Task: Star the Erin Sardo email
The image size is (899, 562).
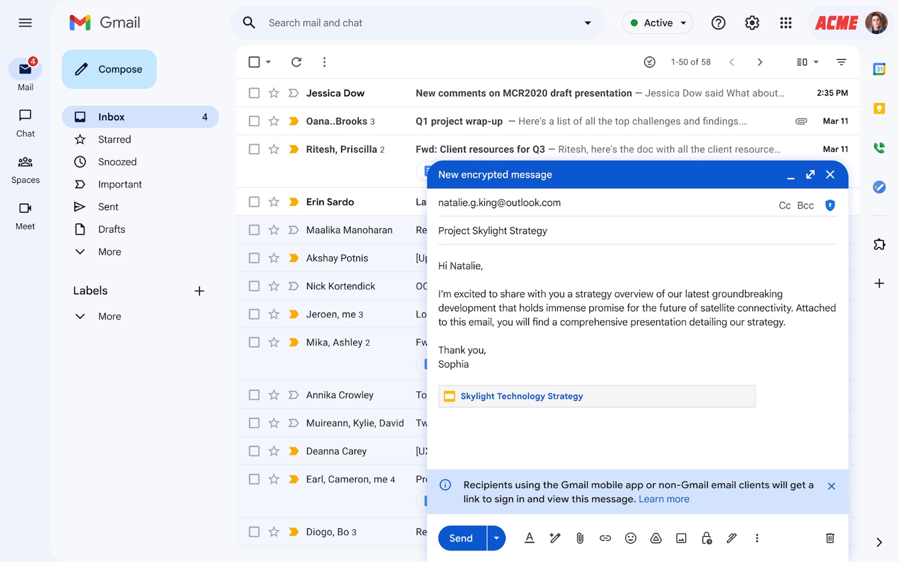Action: [274, 202]
